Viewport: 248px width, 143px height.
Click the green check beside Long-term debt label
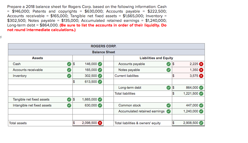click(x=169, y=87)
